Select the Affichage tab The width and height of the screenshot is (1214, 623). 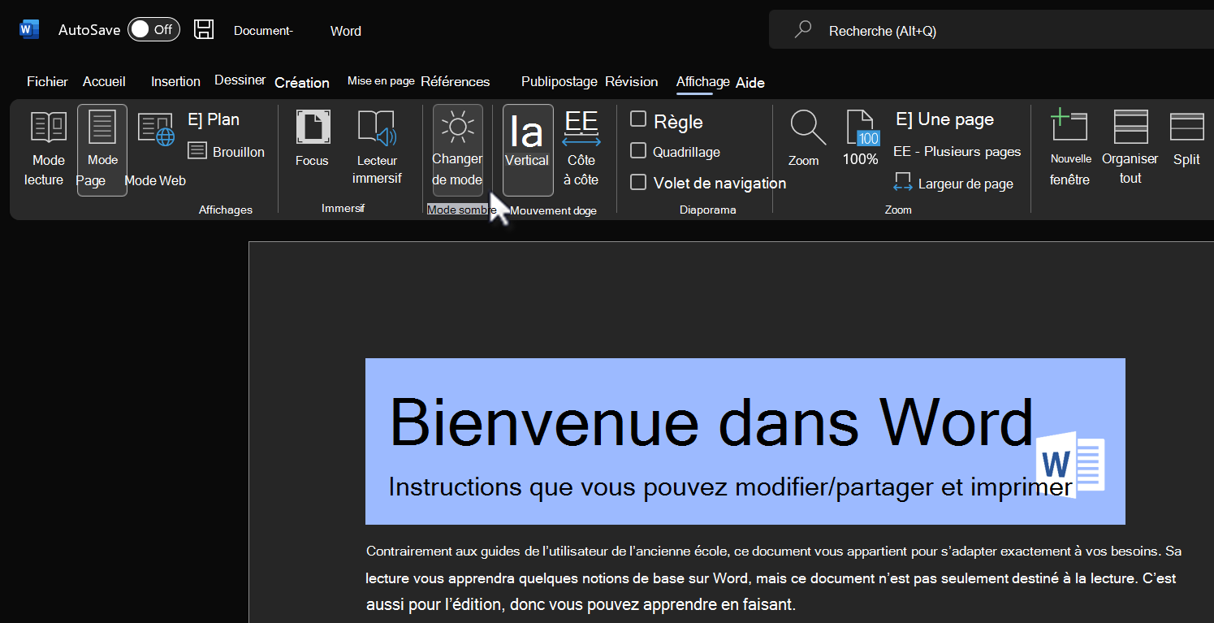click(702, 81)
